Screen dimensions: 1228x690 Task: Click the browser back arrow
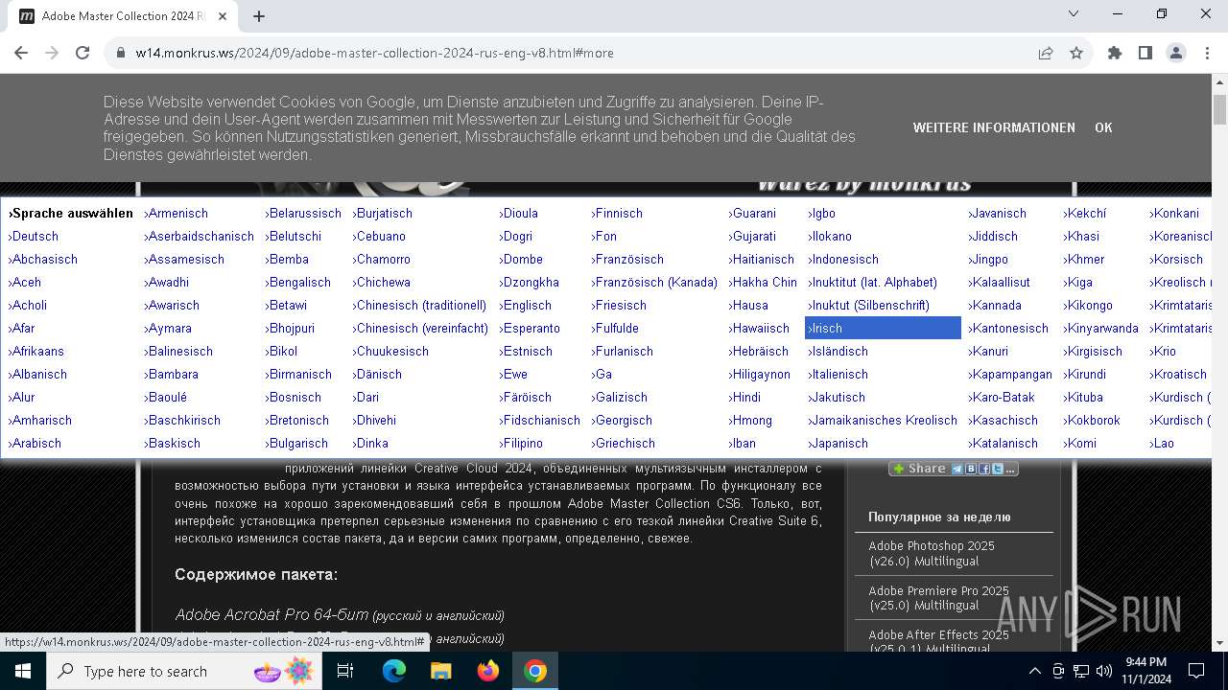click(x=21, y=53)
